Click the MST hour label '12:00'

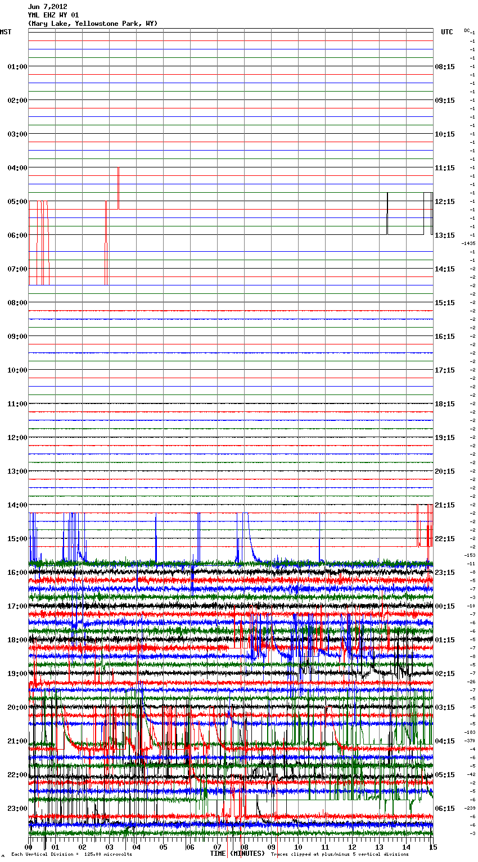point(17,438)
